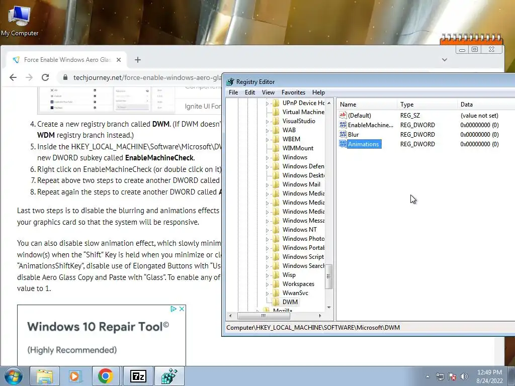Reload the techjourney page
The height and width of the screenshot is (386, 515).
[45, 77]
